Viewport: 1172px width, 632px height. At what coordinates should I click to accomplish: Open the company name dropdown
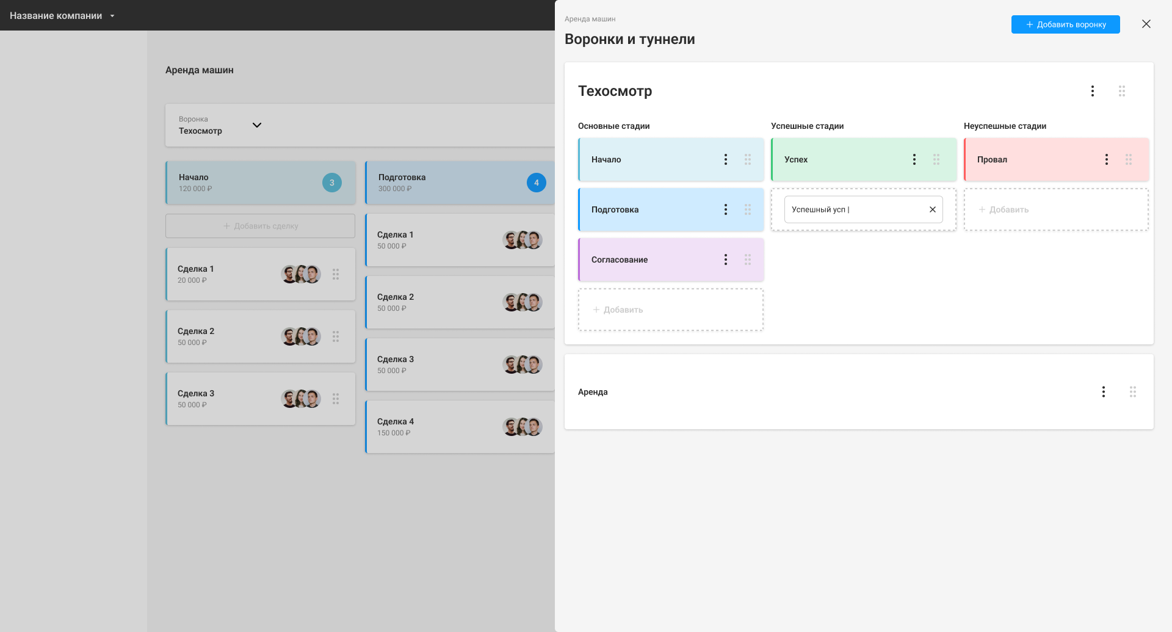[112, 16]
